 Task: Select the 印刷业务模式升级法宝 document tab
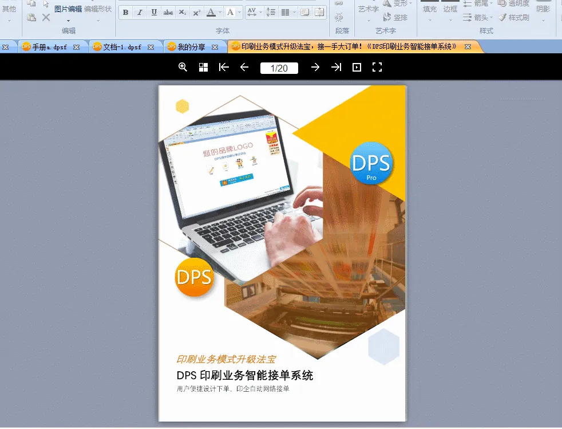coord(349,46)
